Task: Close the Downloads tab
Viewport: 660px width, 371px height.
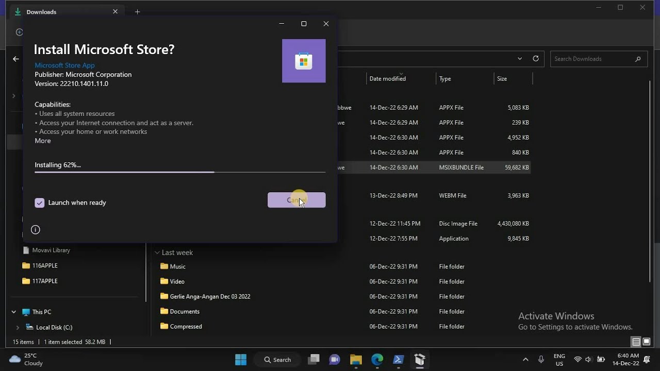Action: (115, 12)
